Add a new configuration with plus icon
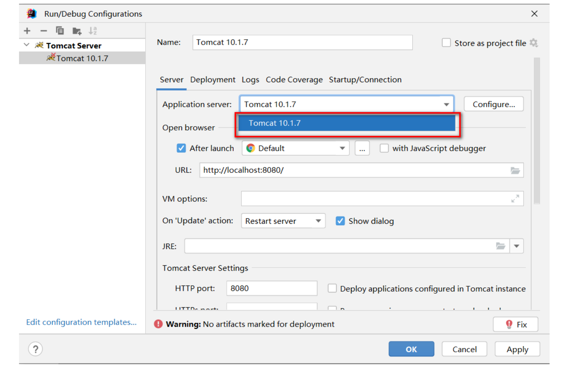 click(x=27, y=31)
